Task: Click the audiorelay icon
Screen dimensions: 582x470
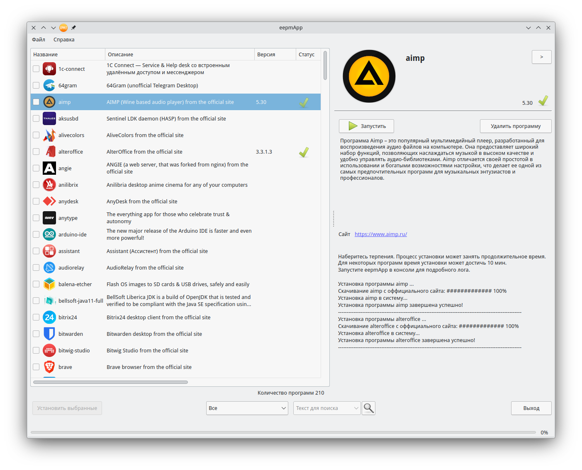Action: pos(49,268)
